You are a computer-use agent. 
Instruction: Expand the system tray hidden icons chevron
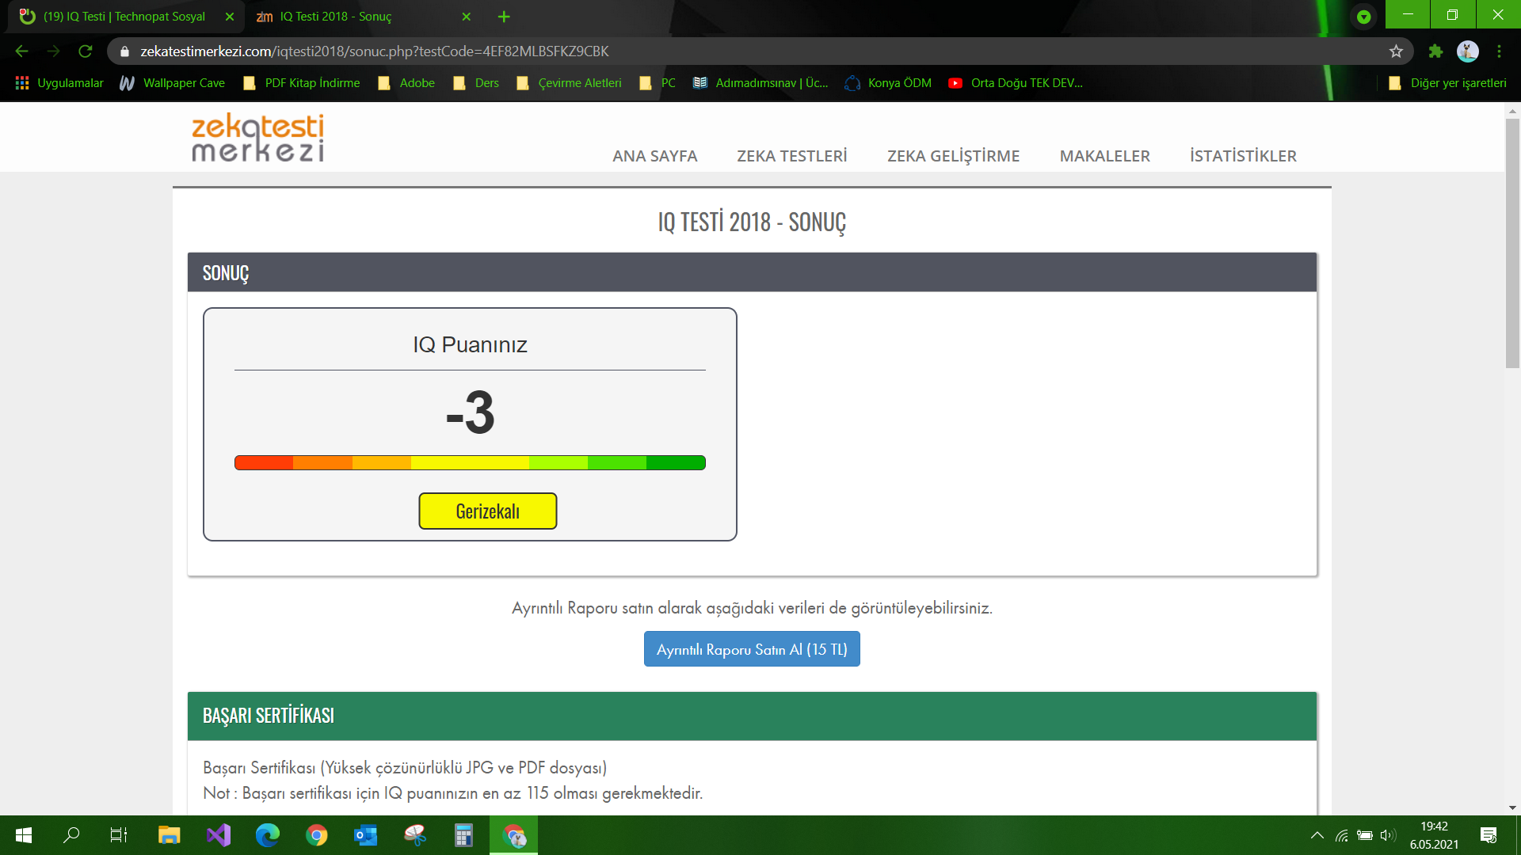click(x=1317, y=835)
